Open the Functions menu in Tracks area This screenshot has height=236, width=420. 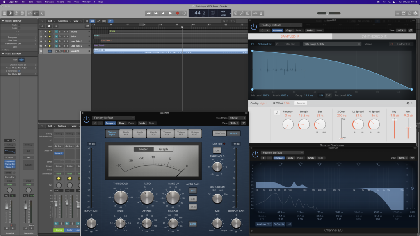(64, 21)
